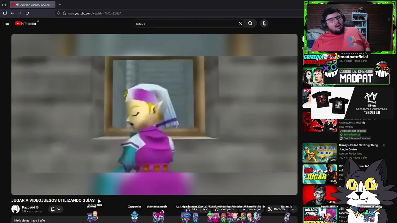Click the 'Solo miembros' badge
The width and height of the screenshot is (397, 223).
coord(350,135)
